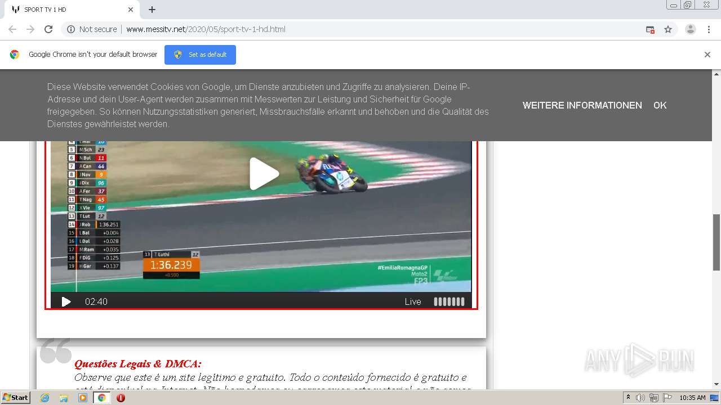Reload the current page

coord(48,29)
